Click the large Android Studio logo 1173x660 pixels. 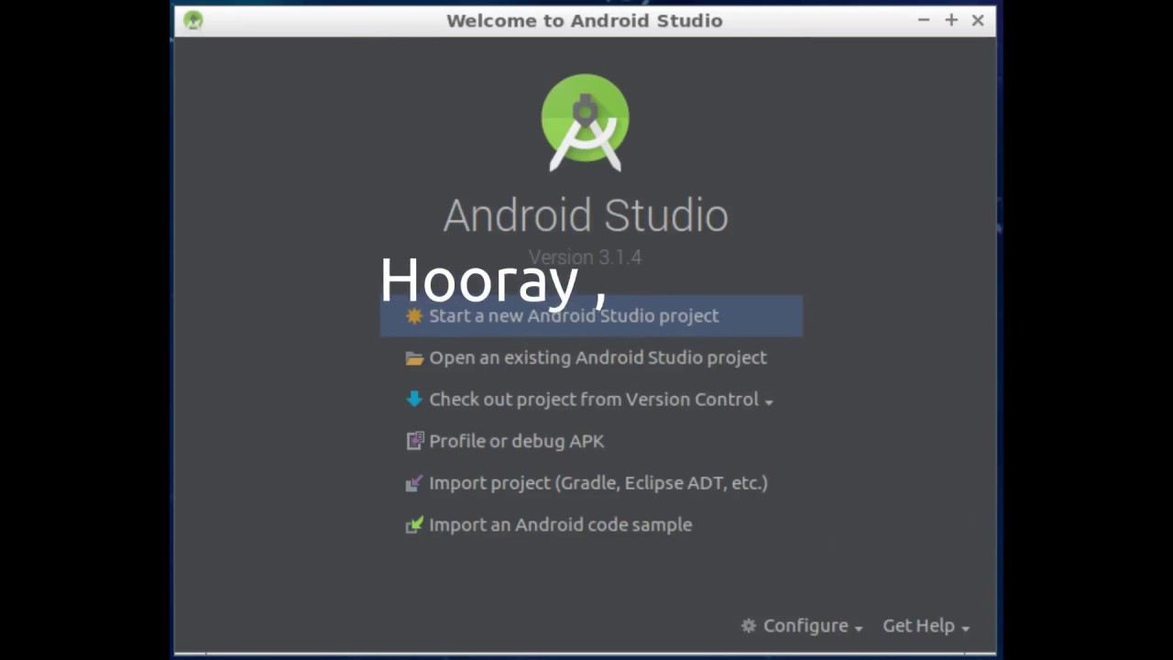pos(585,123)
